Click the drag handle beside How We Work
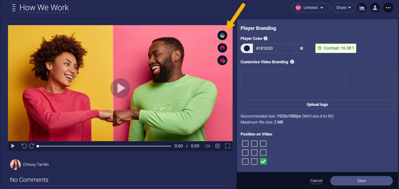Image resolution: width=399 pixels, height=189 pixels. click(14, 8)
